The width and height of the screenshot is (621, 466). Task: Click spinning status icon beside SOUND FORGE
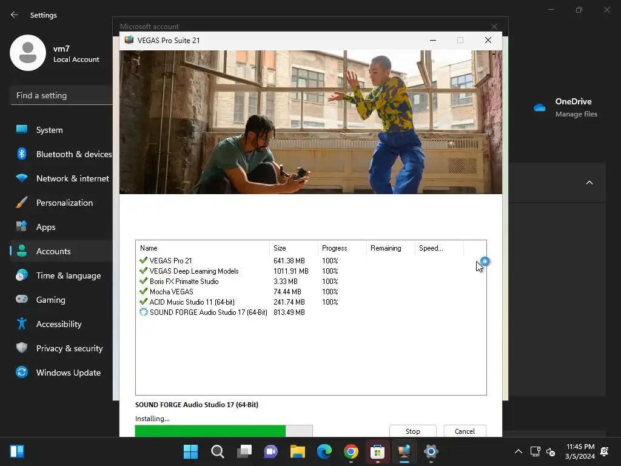(143, 312)
